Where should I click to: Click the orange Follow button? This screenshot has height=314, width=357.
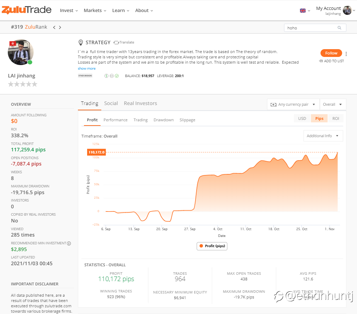(x=331, y=53)
